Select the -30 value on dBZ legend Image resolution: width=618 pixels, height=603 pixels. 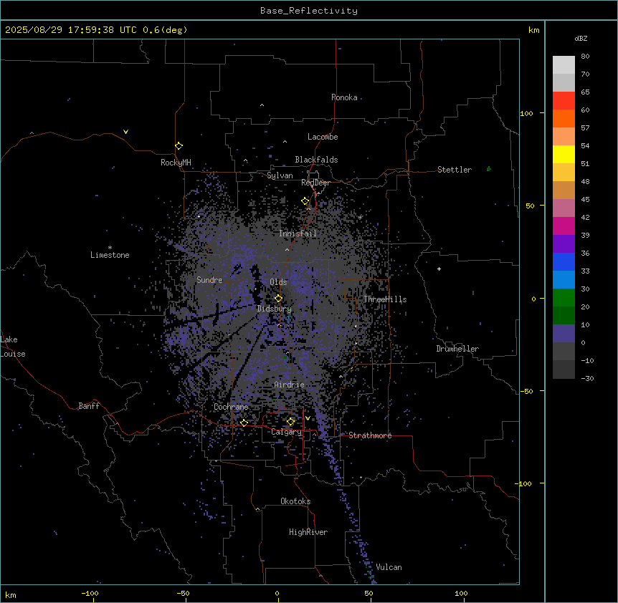coord(587,378)
